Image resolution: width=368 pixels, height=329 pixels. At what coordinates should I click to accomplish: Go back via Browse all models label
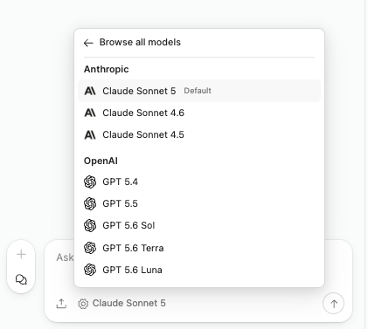coord(140,42)
